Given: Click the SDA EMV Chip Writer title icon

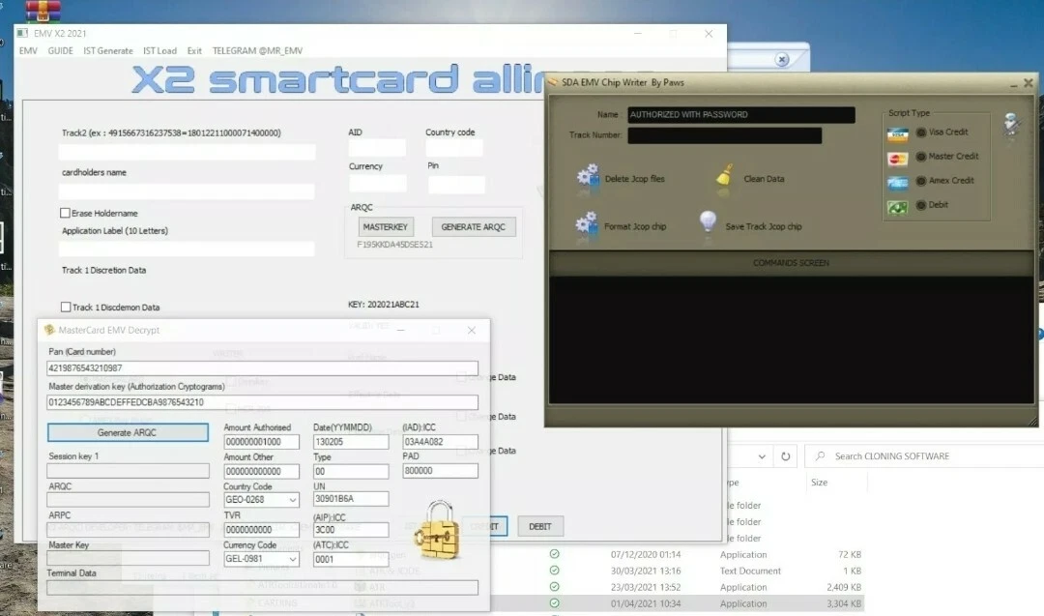Looking at the screenshot, I should (x=553, y=82).
